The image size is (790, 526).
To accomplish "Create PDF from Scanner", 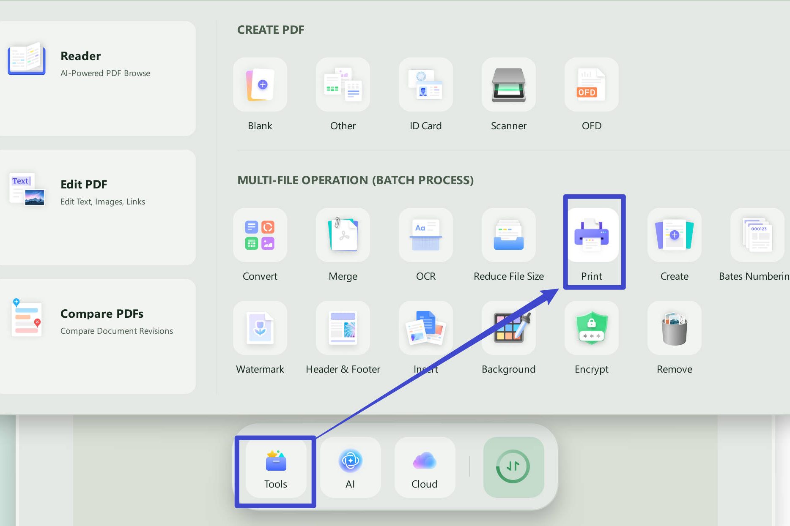I will (509, 84).
